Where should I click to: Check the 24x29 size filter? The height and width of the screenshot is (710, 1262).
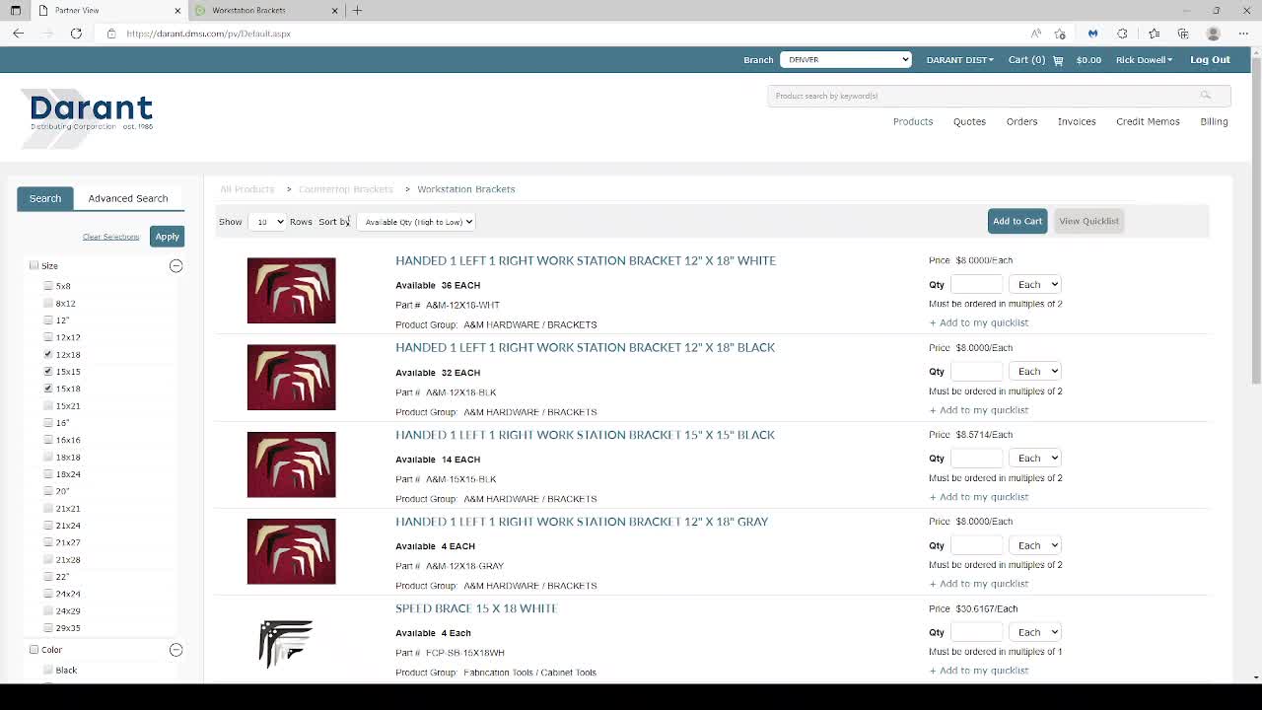click(x=48, y=610)
